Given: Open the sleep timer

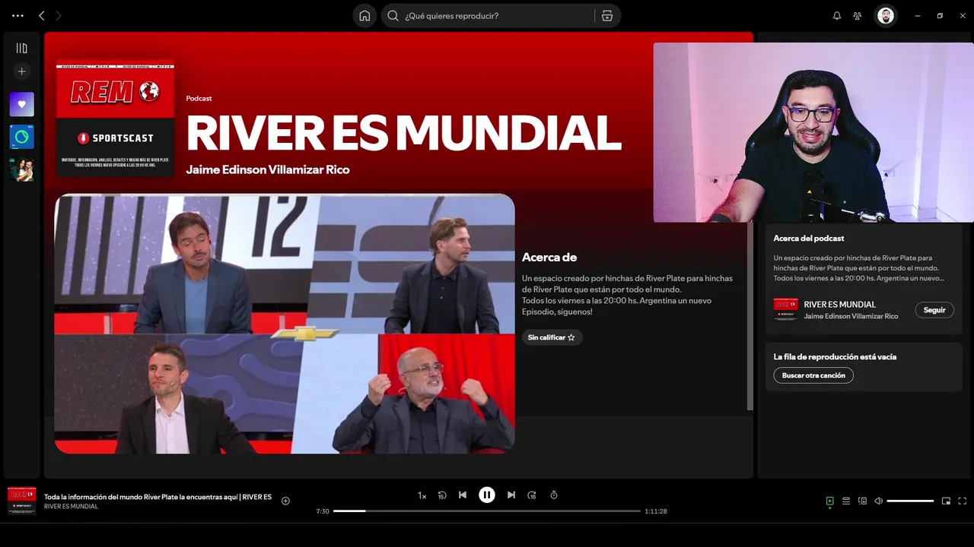Looking at the screenshot, I should tap(554, 495).
